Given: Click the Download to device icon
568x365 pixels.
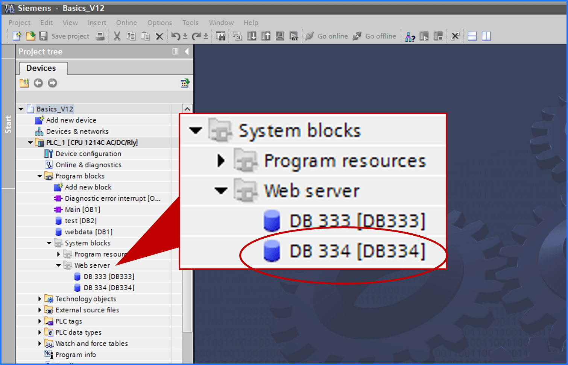Looking at the screenshot, I should pyautogui.click(x=252, y=36).
